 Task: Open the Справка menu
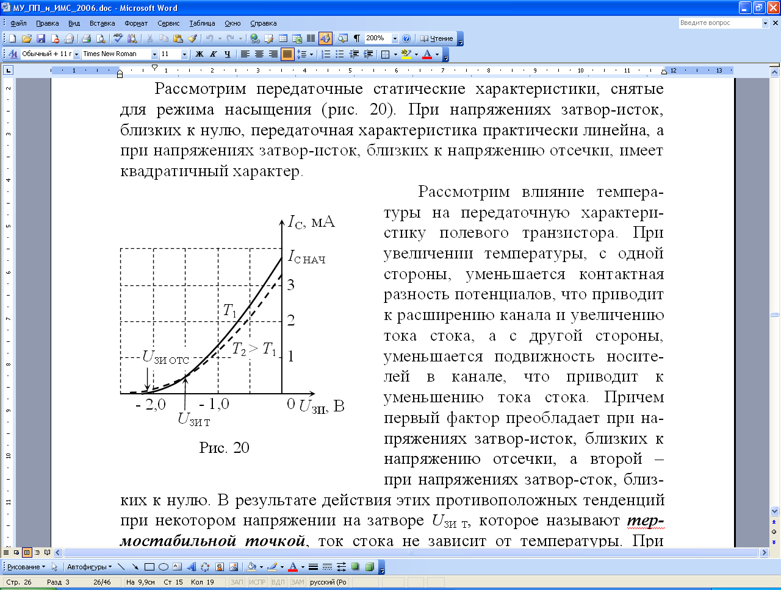(x=264, y=23)
